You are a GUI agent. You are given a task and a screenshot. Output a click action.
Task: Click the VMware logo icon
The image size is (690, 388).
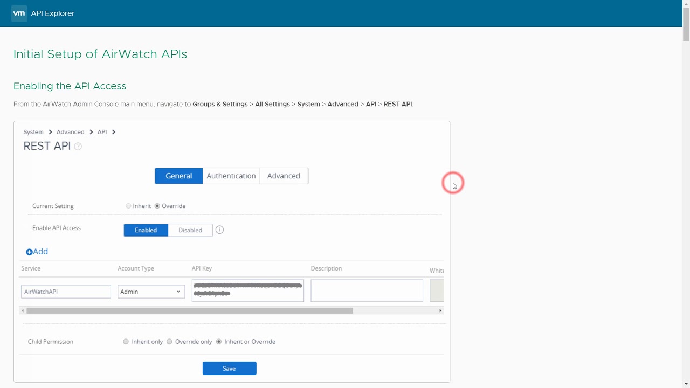click(19, 13)
